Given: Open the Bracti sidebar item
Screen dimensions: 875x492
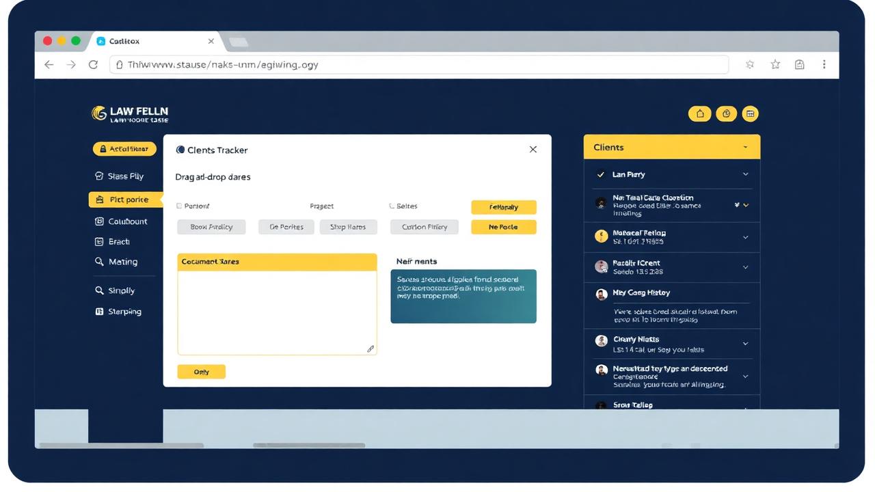Looking at the screenshot, I should tap(113, 242).
